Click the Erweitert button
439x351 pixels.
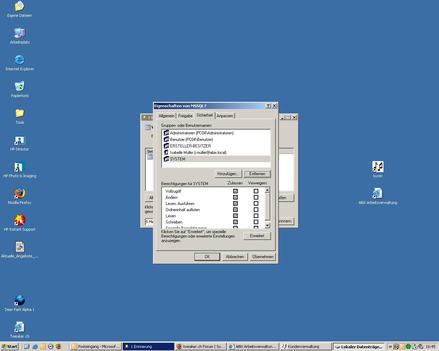point(257,236)
